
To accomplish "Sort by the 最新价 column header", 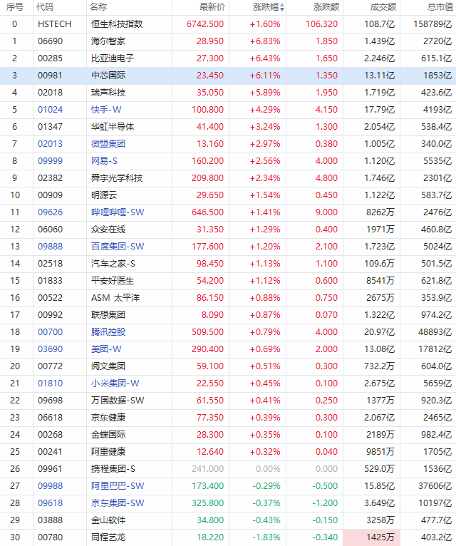I will 212,7.
